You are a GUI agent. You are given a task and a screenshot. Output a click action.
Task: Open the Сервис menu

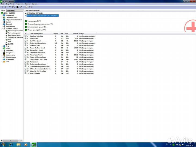coord(27,4)
